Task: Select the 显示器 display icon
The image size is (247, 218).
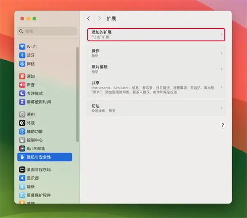Action: (22, 178)
